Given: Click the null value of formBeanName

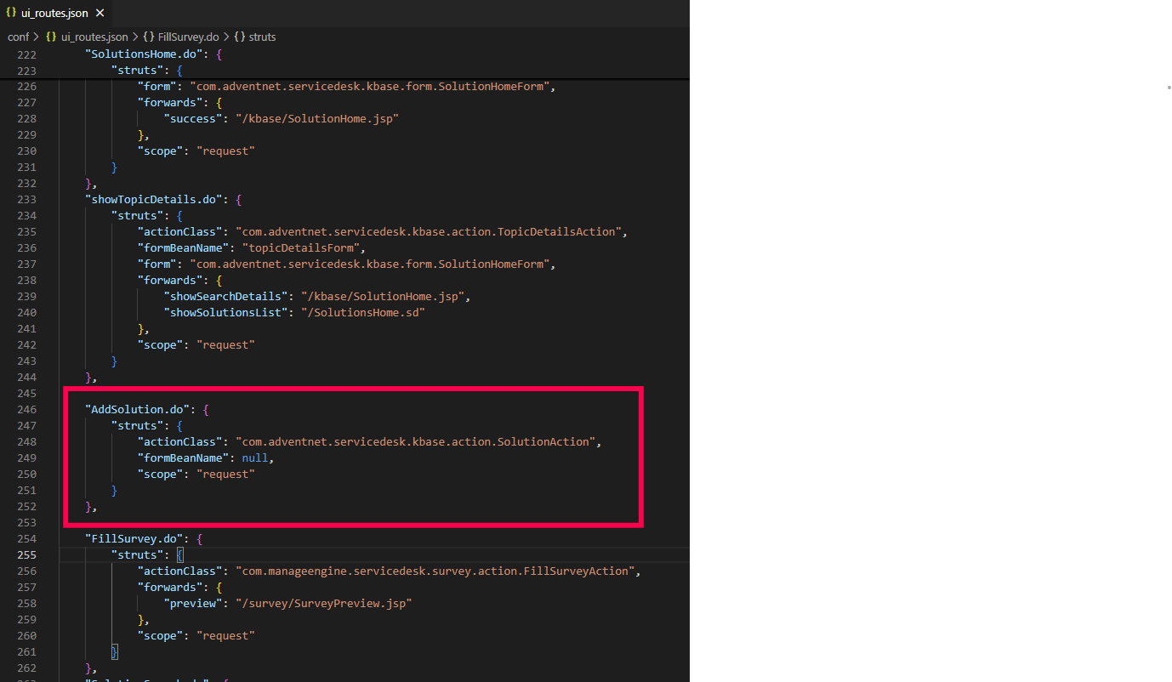Looking at the screenshot, I should [254, 458].
